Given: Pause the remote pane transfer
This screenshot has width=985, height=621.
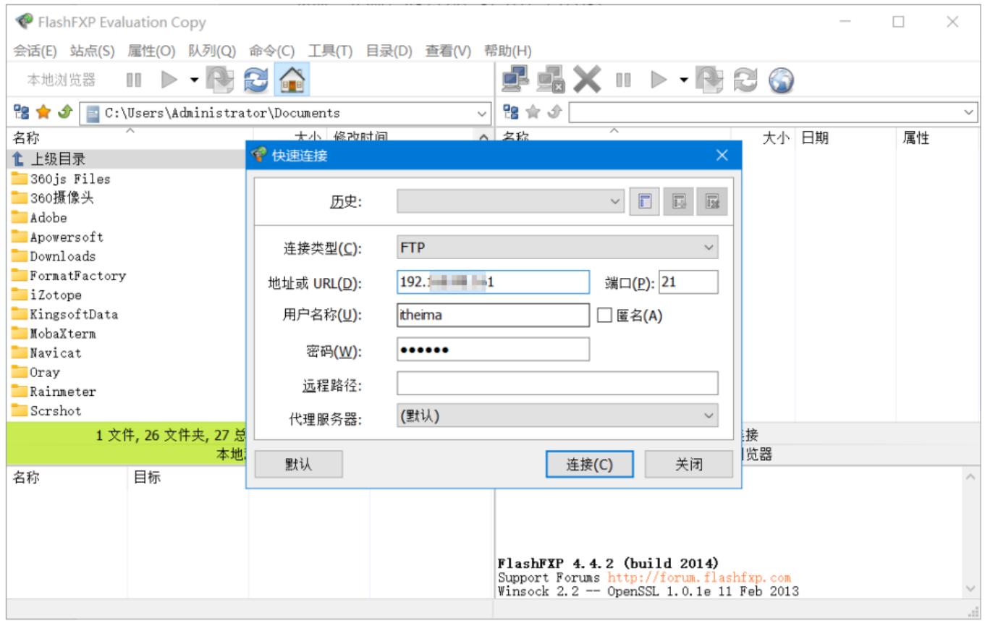Looking at the screenshot, I should (623, 80).
